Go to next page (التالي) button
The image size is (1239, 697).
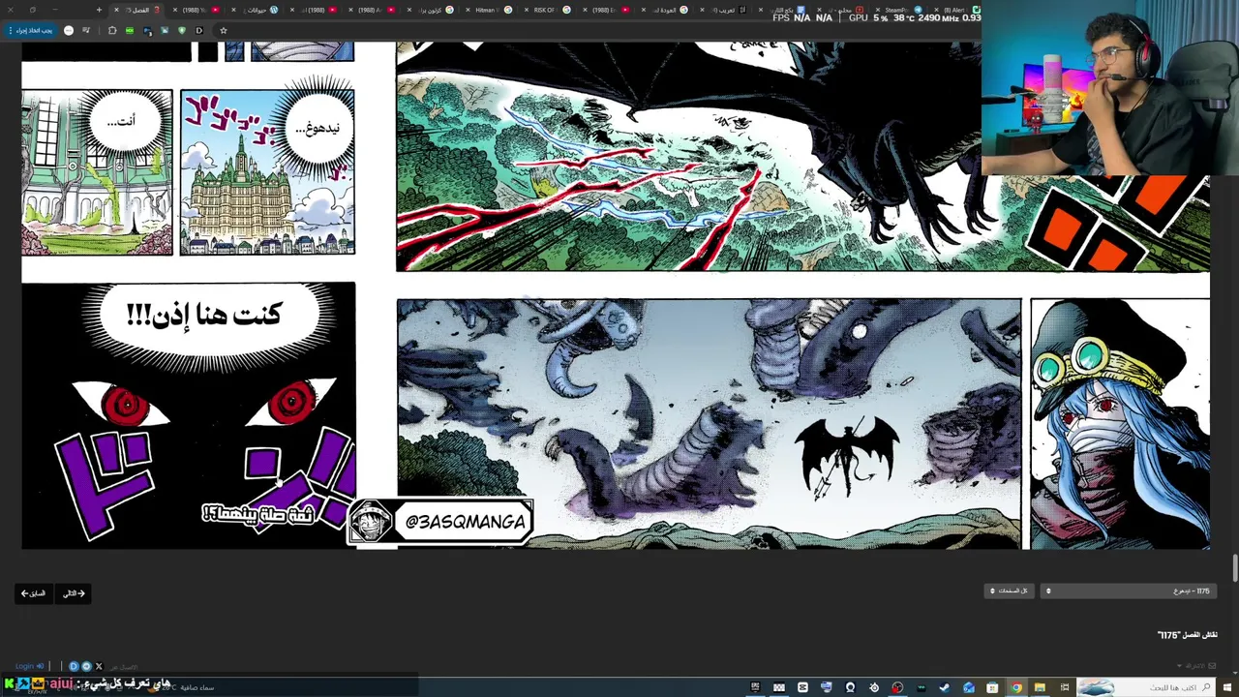[x=75, y=593]
